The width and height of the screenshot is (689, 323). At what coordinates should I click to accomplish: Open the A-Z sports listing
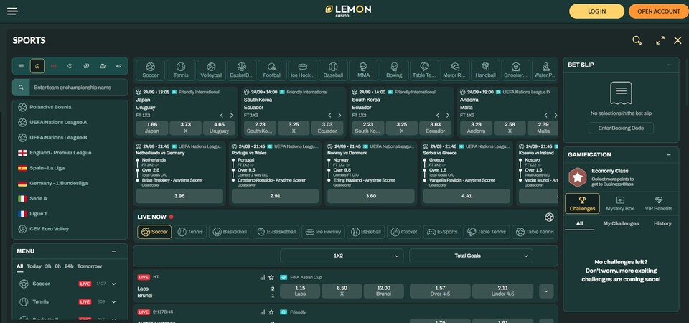click(118, 66)
